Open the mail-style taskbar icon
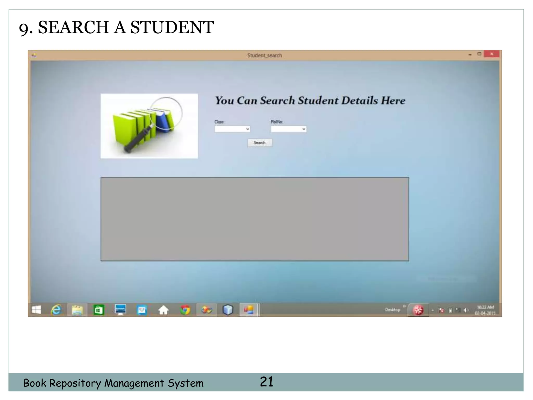533x400 pixels. pos(142,310)
